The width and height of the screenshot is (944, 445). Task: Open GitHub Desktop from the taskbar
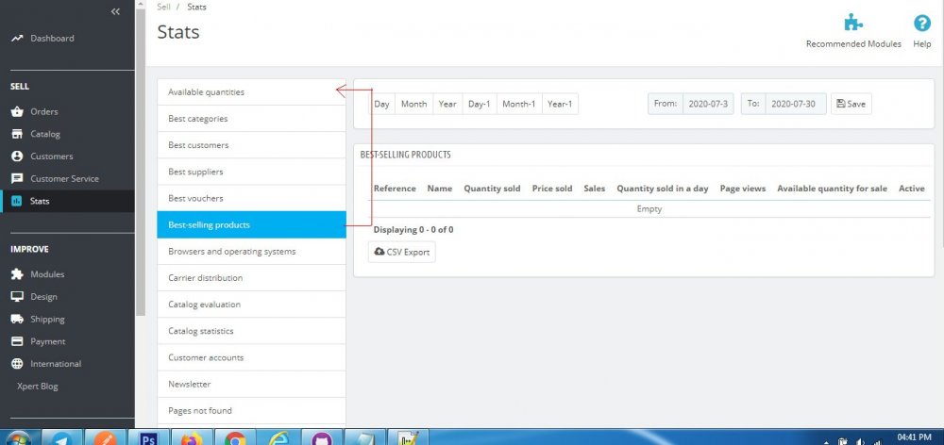(322, 437)
